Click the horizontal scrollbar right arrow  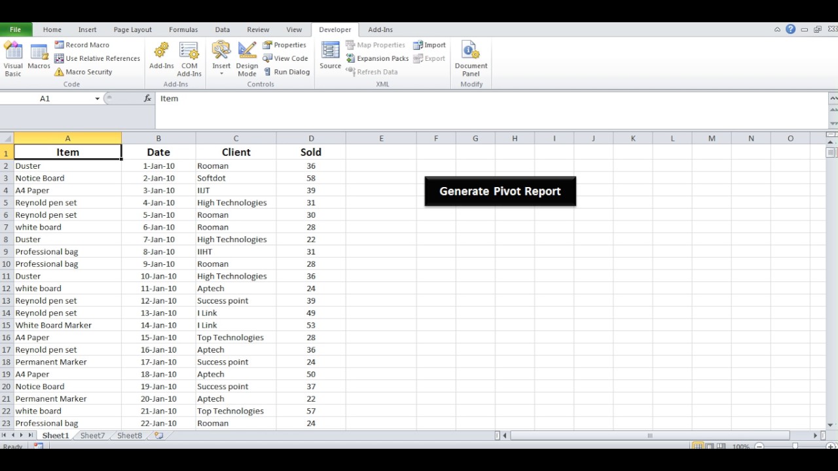pos(815,436)
